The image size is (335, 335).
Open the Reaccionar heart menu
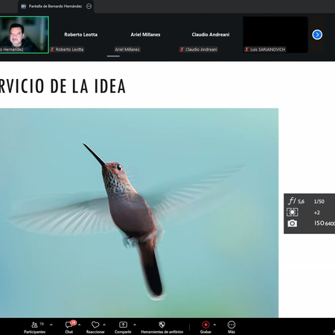click(x=95, y=328)
